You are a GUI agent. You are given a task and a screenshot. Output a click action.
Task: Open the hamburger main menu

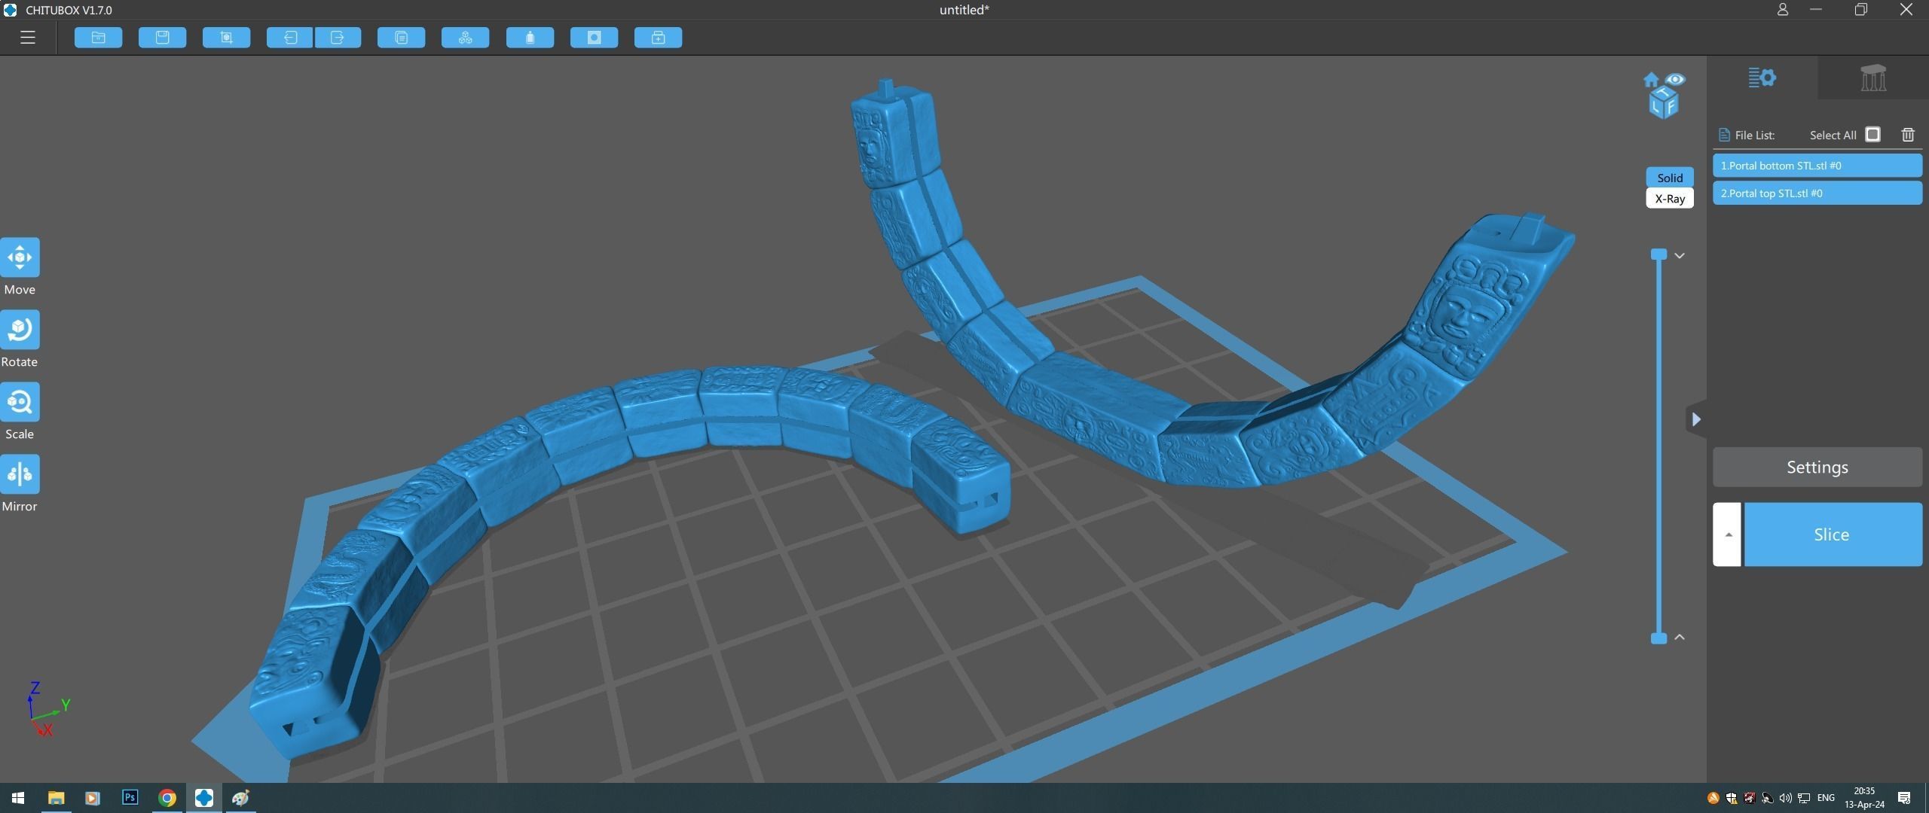point(28,38)
